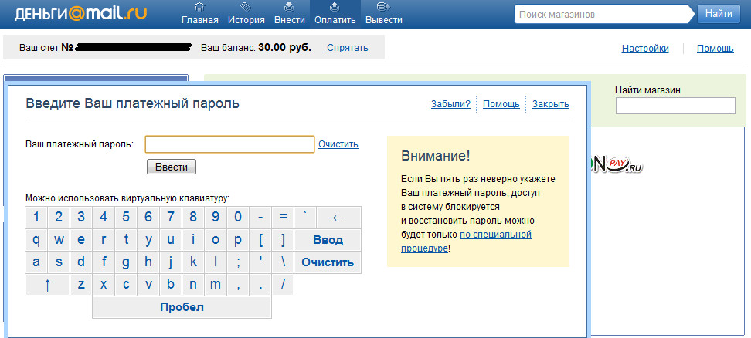Open the Забыли? forgot password link
This screenshot has height=338, width=751.
tap(450, 104)
